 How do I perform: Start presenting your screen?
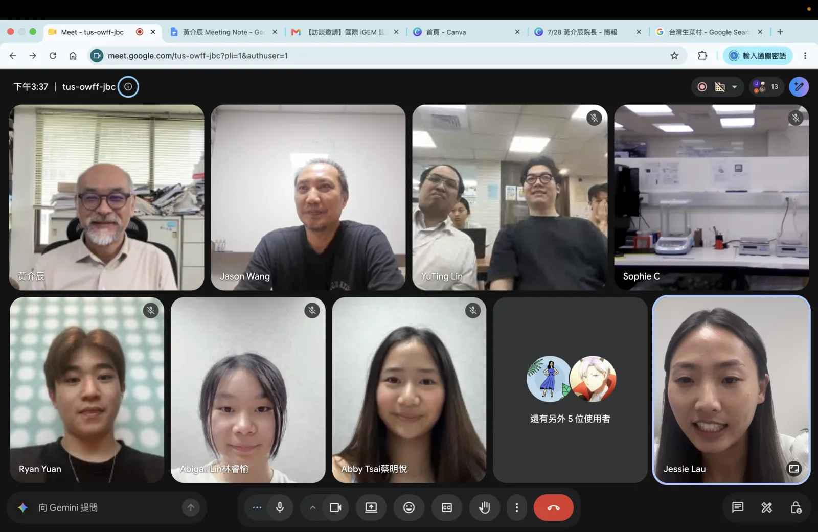371,507
